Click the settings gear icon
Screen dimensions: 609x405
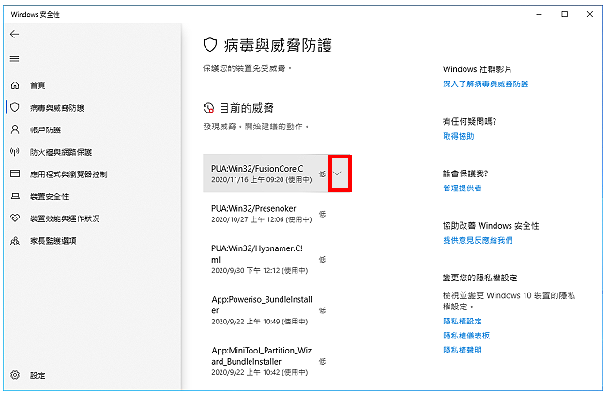[15, 375]
